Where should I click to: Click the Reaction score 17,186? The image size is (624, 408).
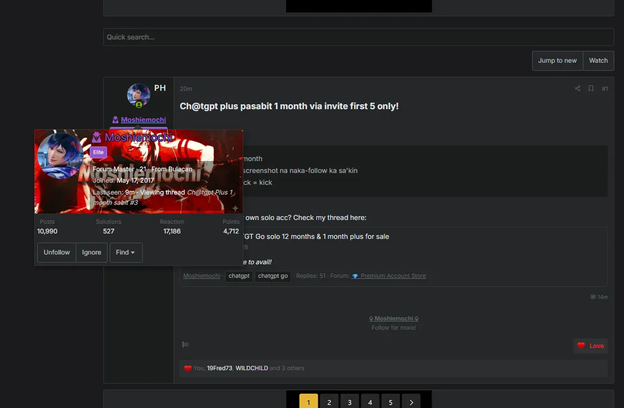click(172, 231)
